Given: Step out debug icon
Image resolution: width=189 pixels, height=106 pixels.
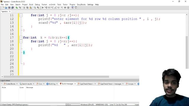Looking at the screenshot, I should (x=56, y=8).
